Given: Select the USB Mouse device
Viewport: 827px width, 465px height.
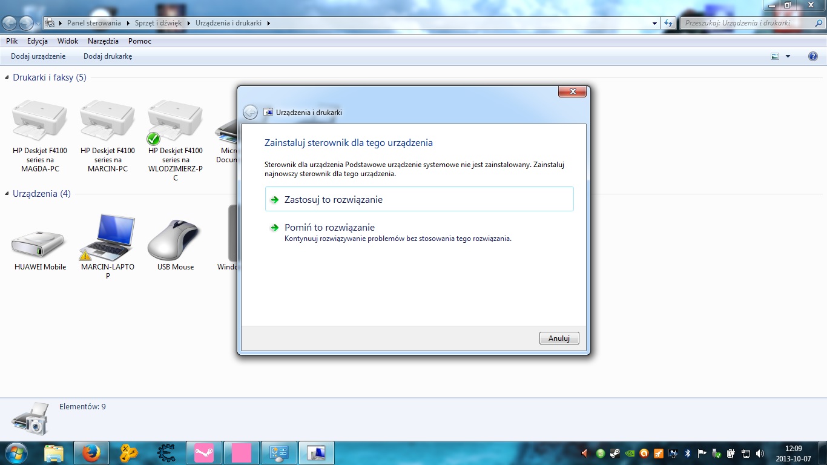Looking at the screenshot, I should tap(176, 245).
